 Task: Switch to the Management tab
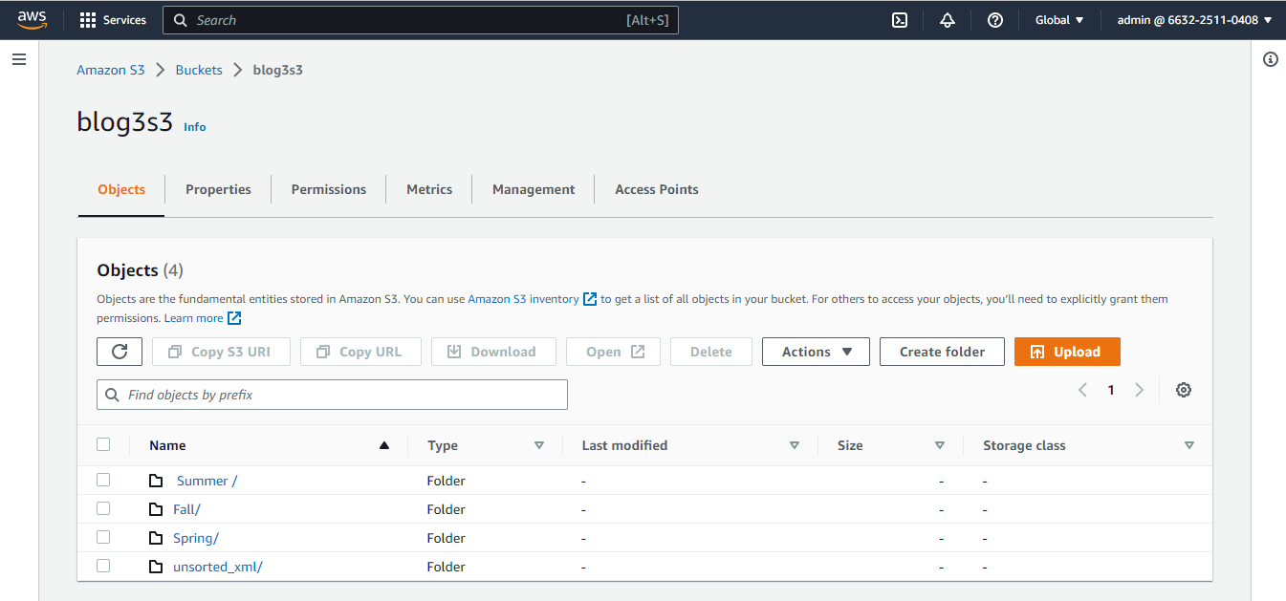(x=534, y=189)
